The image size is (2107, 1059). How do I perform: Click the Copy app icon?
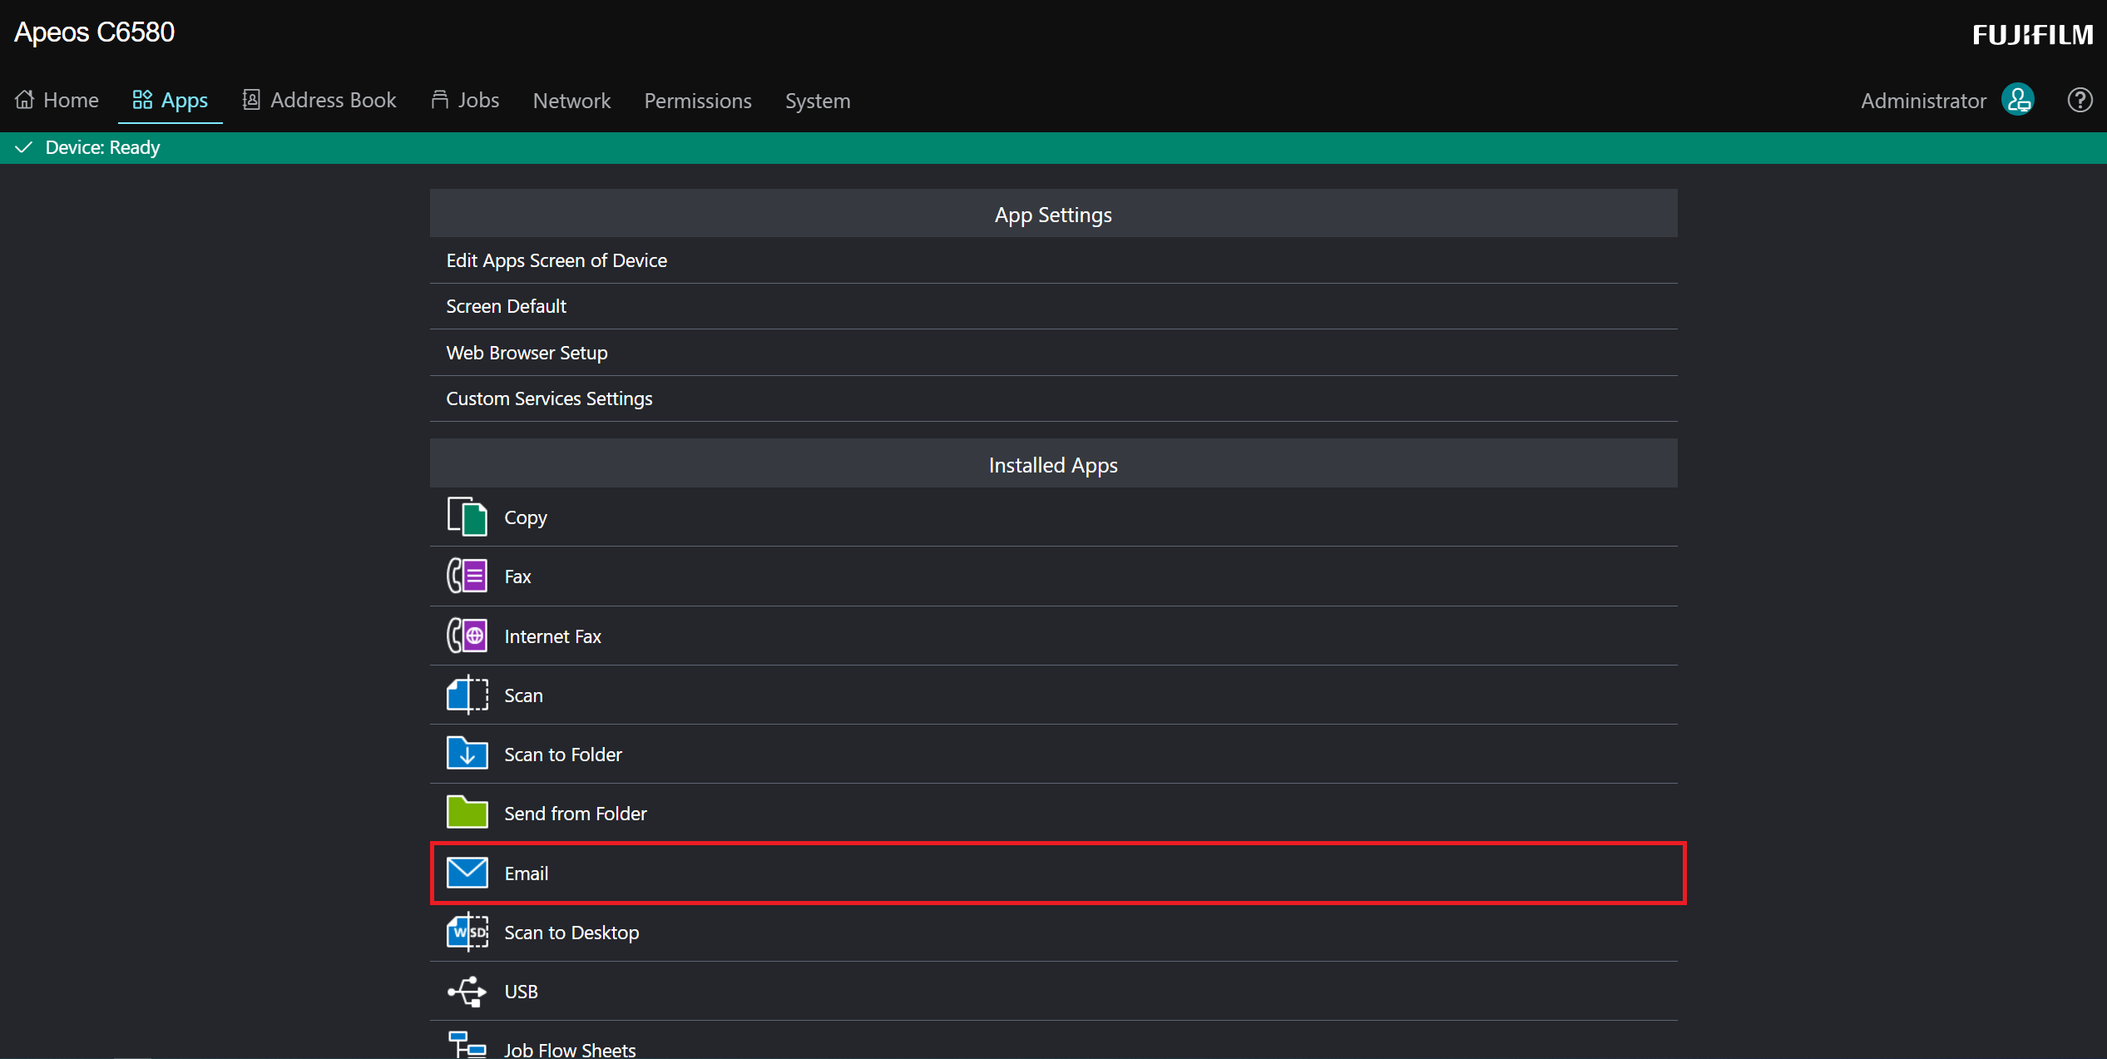(467, 517)
